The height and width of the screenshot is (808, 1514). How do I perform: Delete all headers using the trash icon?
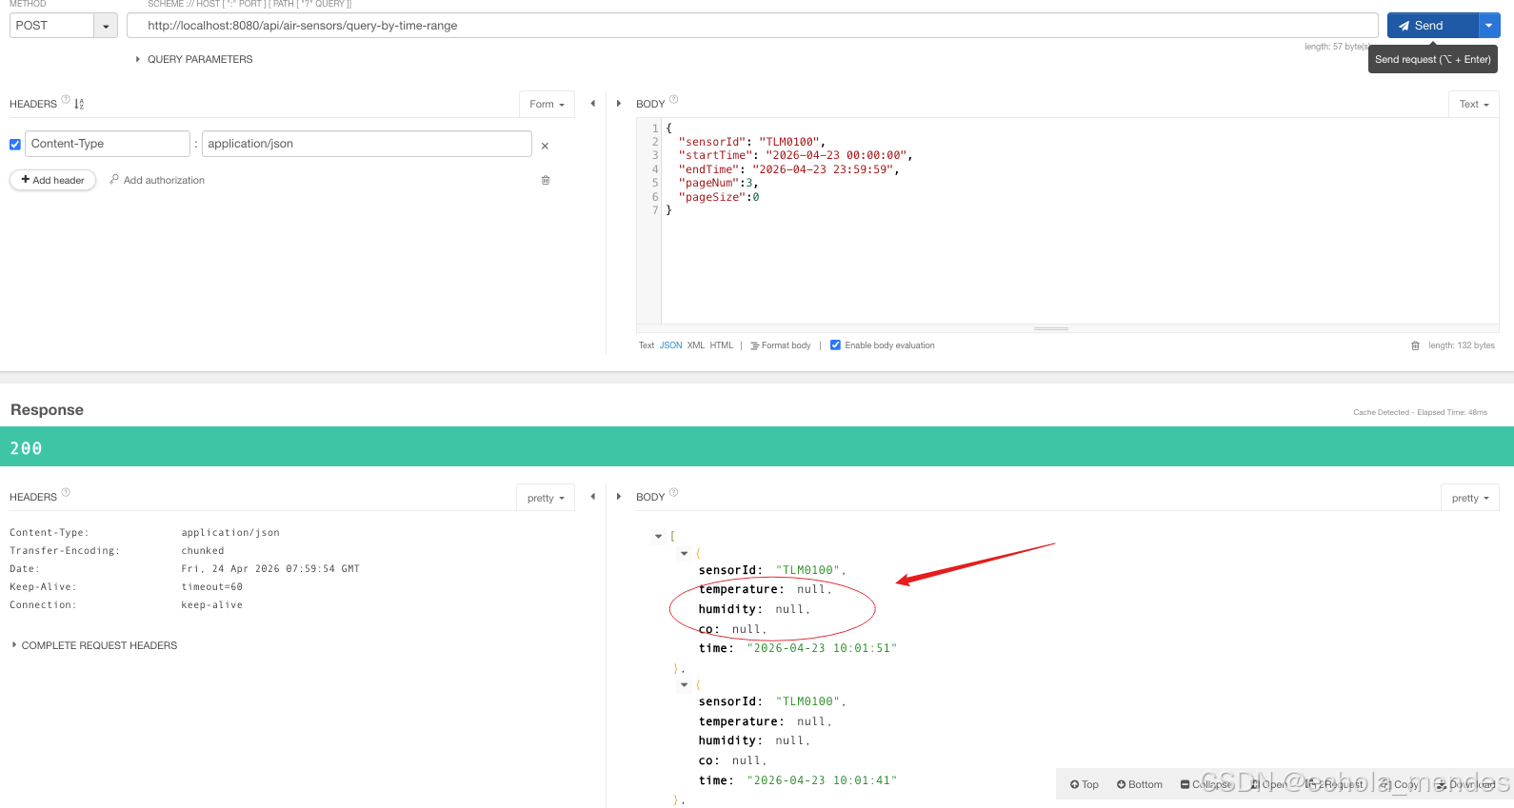tap(546, 180)
